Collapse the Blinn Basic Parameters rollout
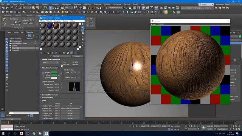 (50, 68)
